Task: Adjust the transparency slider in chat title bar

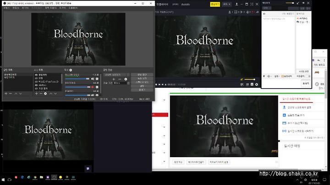Action: point(290,3)
